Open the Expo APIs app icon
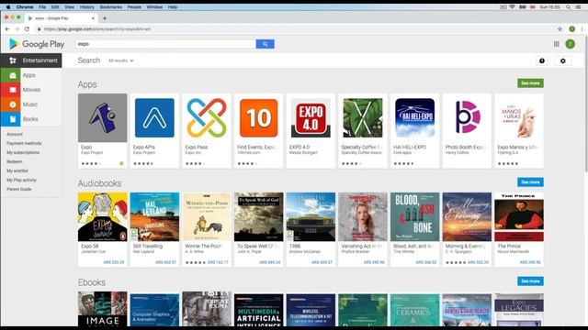Viewport: 588px width, 330px height. (x=154, y=117)
